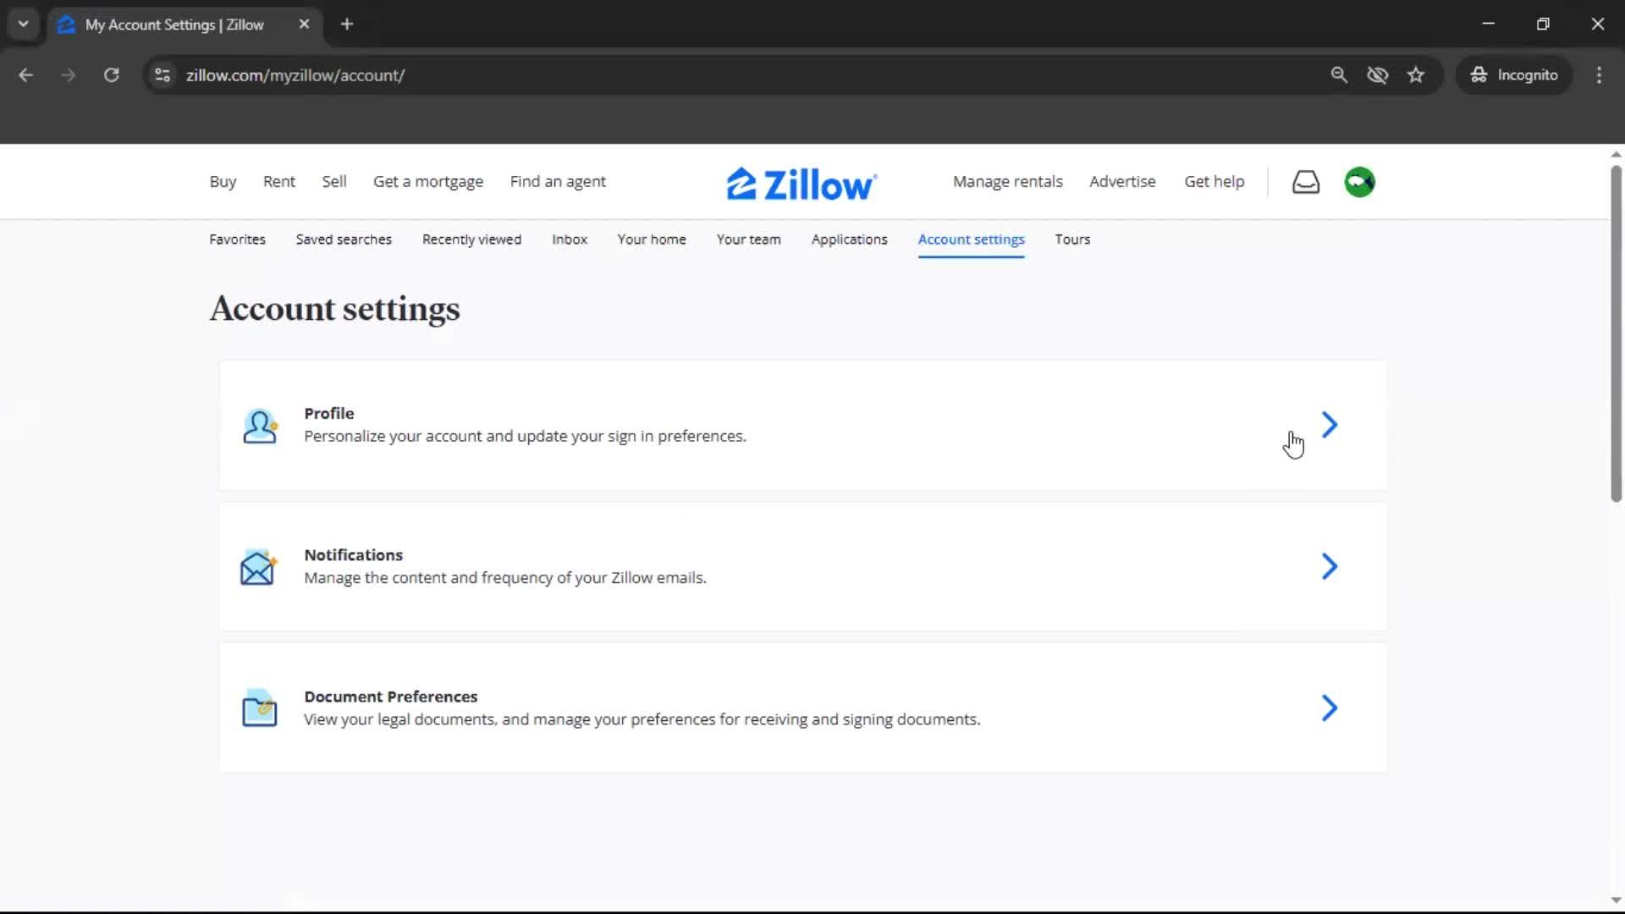Open the browser three-dot menu
This screenshot has width=1625, height=914.
click(x=1599, y=74)
